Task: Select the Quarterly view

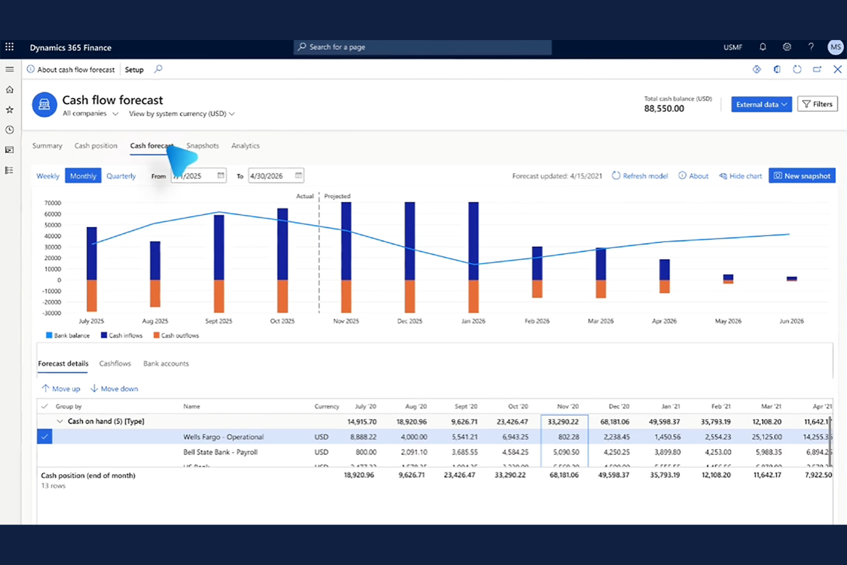Action: (x=121, y=176)
